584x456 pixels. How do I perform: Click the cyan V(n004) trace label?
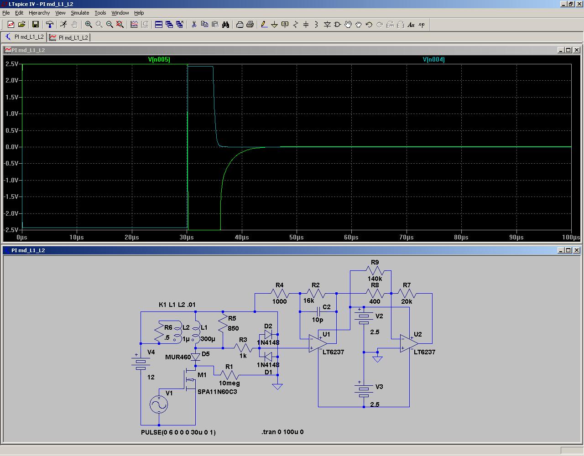click(433, 59)
